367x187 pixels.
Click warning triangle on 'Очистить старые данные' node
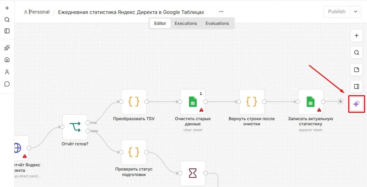(201, 110)
